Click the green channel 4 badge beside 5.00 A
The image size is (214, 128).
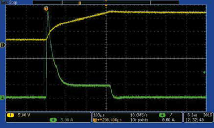coord(53,120)
